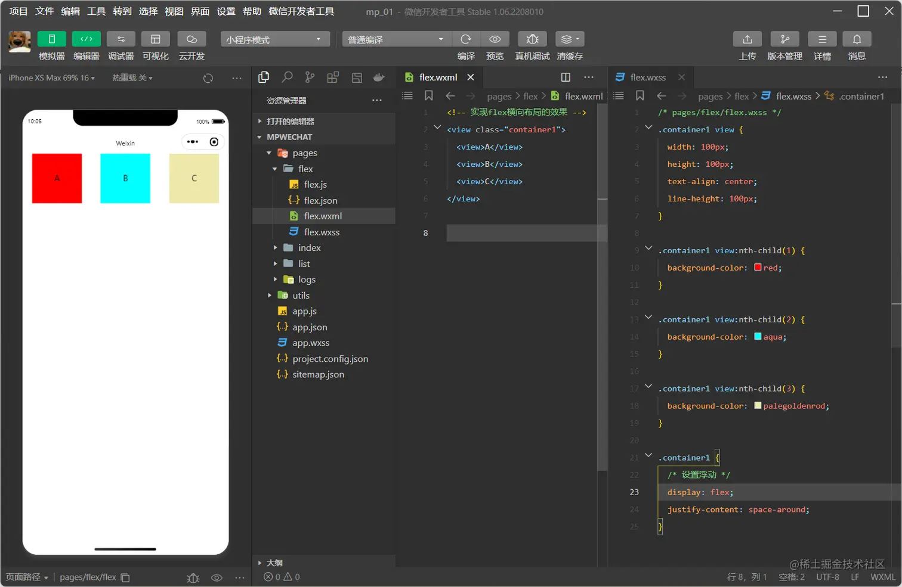902x587 pixels.
Task: Expand the logs folder
Action: [x=324, y=279]
